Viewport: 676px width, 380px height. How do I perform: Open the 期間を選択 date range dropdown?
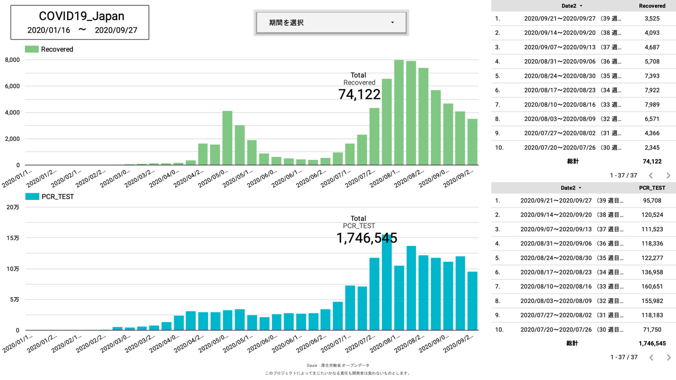coord(331,23)
